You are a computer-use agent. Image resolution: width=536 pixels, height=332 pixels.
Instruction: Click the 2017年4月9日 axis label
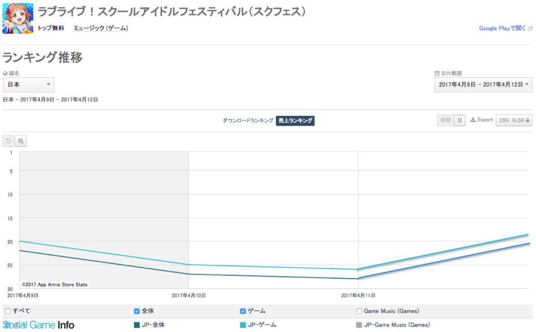click(x=23, y=295)
